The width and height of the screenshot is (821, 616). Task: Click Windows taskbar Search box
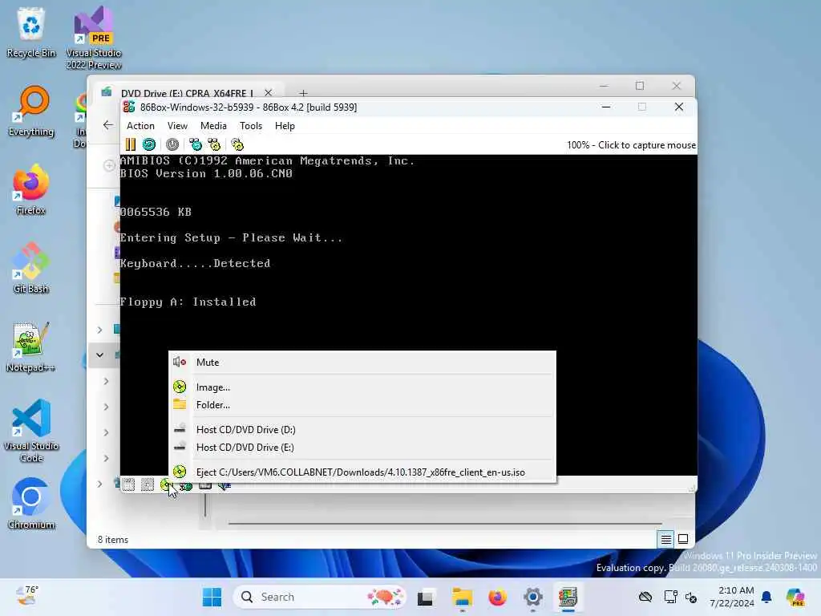tap(319, 597)
